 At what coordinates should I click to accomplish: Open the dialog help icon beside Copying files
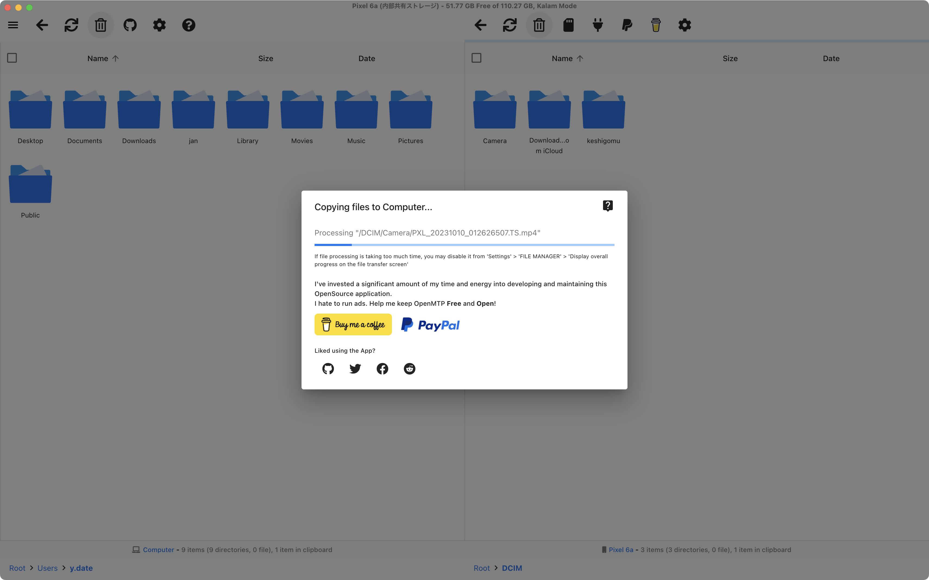click(607, 206)
